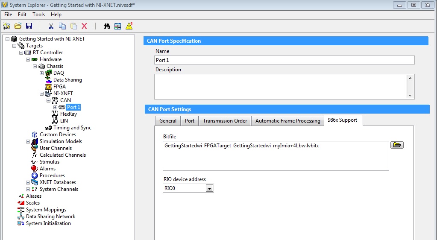Open the RIO device address dropdown
This screenshot has width=437, height=240.
pyautogui.click(x=209, y=188)
